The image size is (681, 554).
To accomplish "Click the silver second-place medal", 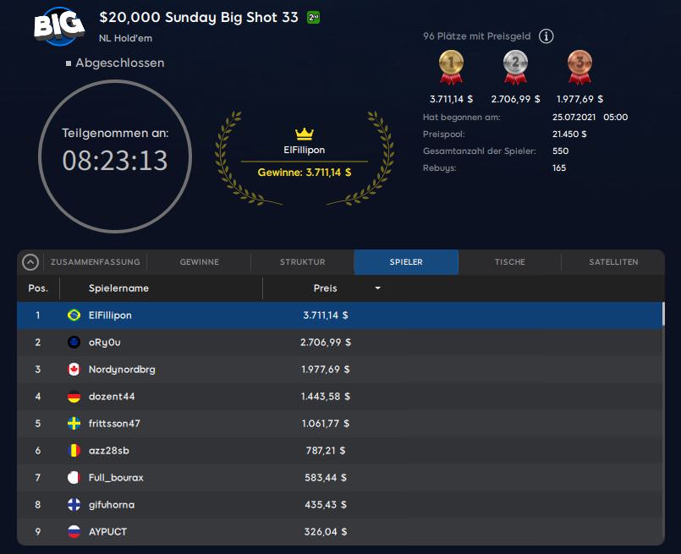I will pyautogui.click(x=515, y=66).
